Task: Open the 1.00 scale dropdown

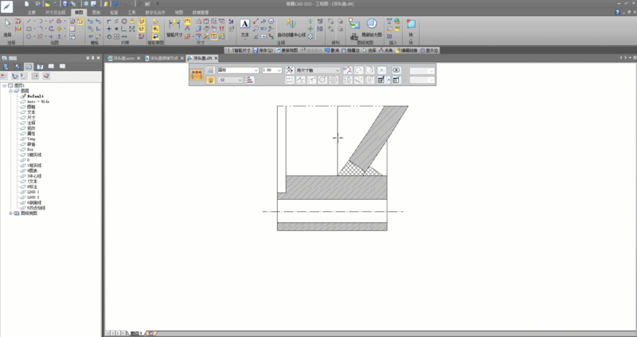Action: coord(278,71)
